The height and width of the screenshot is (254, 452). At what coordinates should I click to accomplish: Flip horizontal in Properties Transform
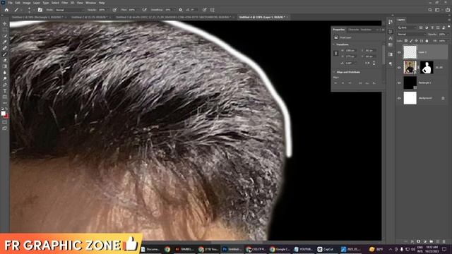point(367,63)
